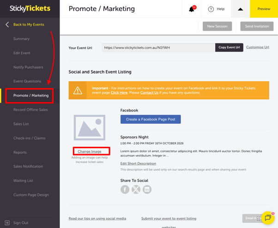Open Custom Page Design section
The height and width of the screenshot is (228, 278).
[x=31, y=195]
